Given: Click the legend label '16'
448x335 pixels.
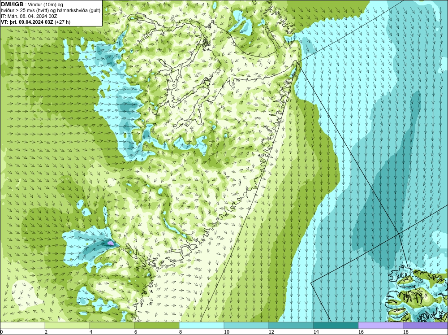Looking at the screenshot, I should [x=361, y=332].
